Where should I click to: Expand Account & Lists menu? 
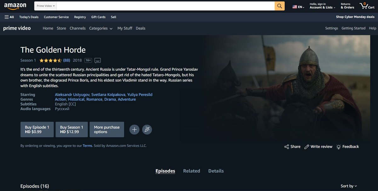click(x=322, y=6)
